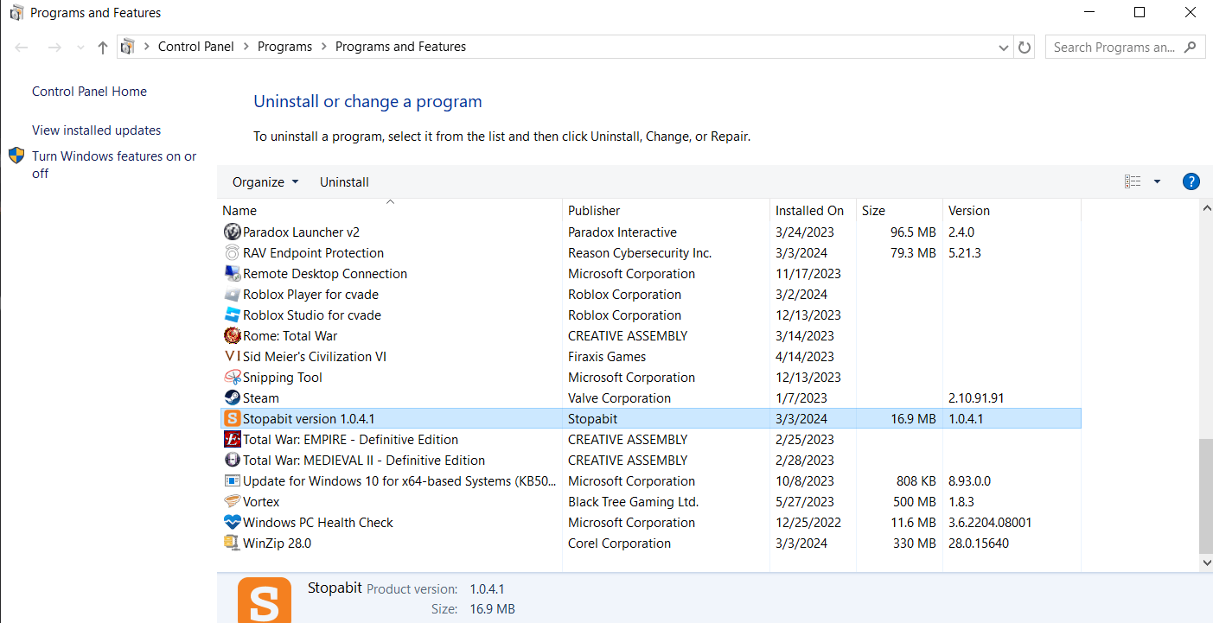Expand the chevron after Programs breadcrumb
The width and height of the screenshot is (1213, 623).
[323, 47]
